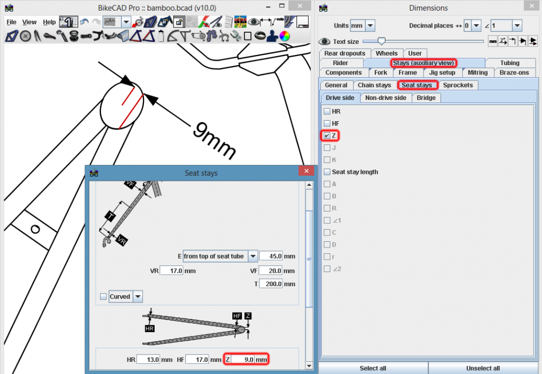Screen dimensions: 542x374
Task: Switch to the Rear dropouts tab
Action: (x=345, y=53)
